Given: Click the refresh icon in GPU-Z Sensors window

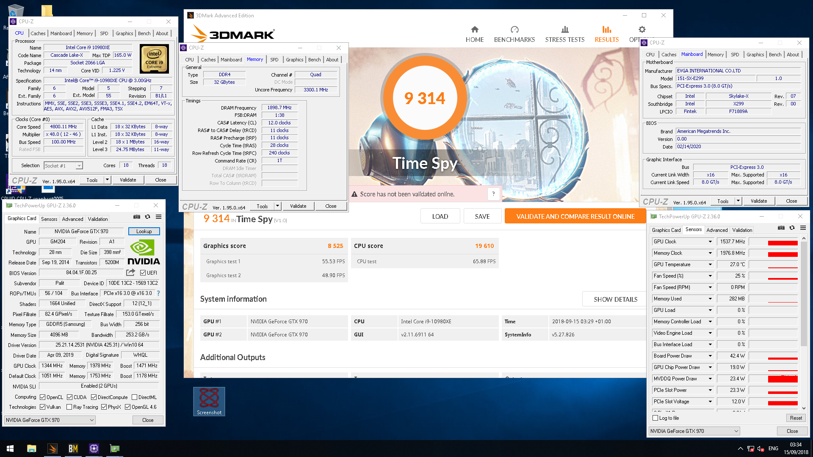Looking at the screenshot, I should tap(792, 228).
